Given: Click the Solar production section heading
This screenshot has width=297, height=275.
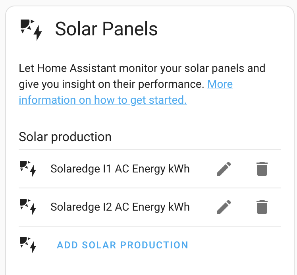Looking at the screenshot, I should (x=65, y=137).
